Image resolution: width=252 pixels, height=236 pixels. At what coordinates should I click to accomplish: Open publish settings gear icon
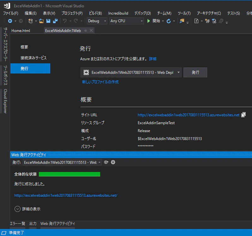(113, 162)
